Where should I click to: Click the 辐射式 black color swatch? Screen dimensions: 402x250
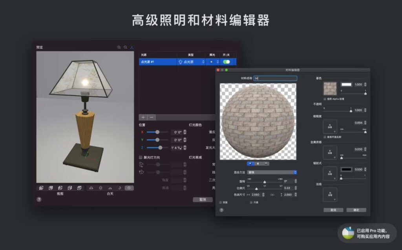click(x=346, y=169)
